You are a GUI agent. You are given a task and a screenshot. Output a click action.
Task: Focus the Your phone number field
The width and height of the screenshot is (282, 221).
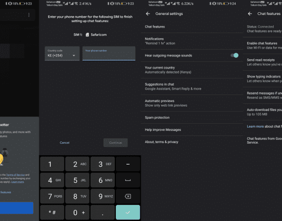[x=109, y=54]
